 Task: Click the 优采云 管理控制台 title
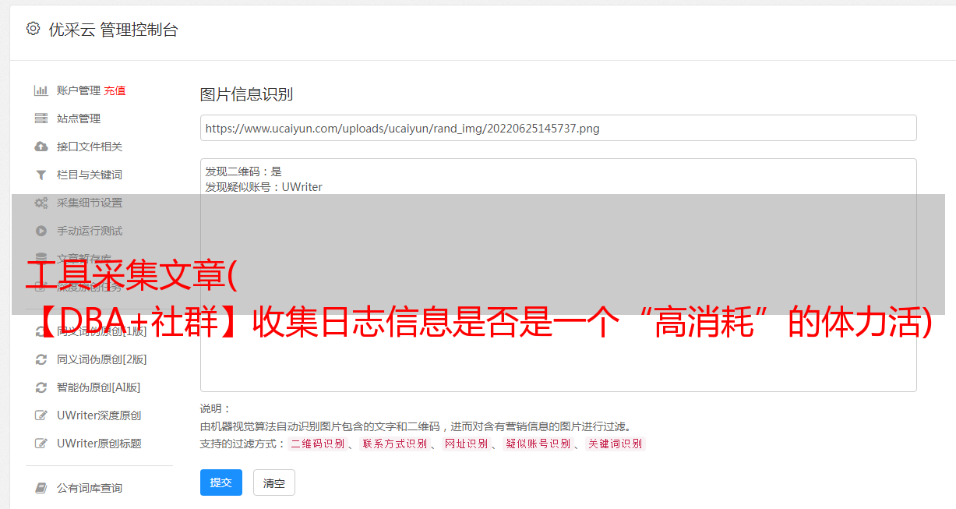pos(113,30)
